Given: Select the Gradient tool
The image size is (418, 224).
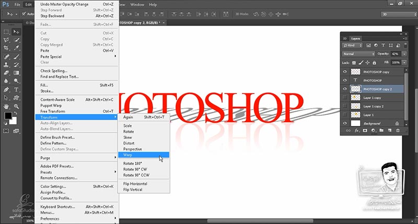Looking at the screenshot, I should [16, 73].
